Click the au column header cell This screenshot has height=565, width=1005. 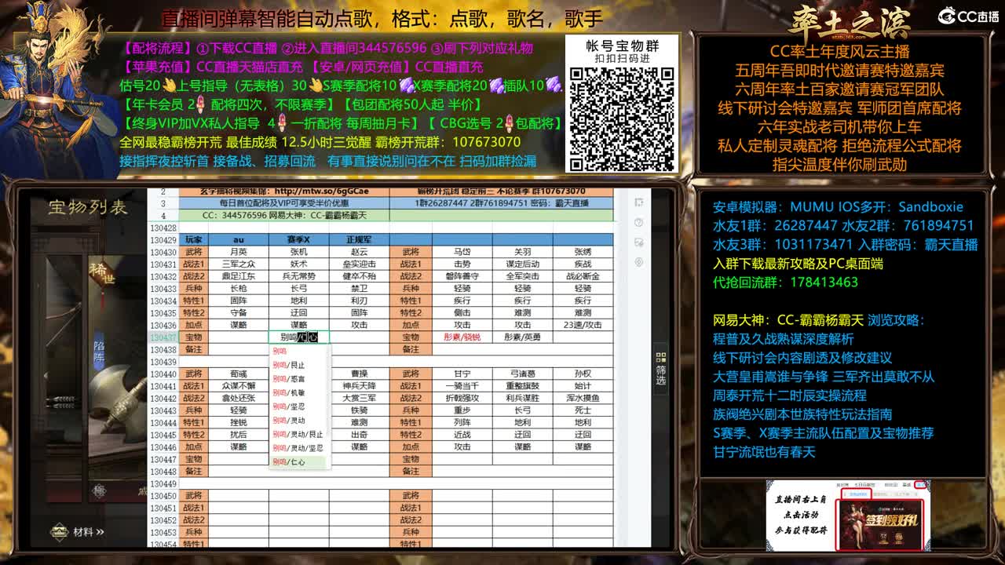coord(238,239)
